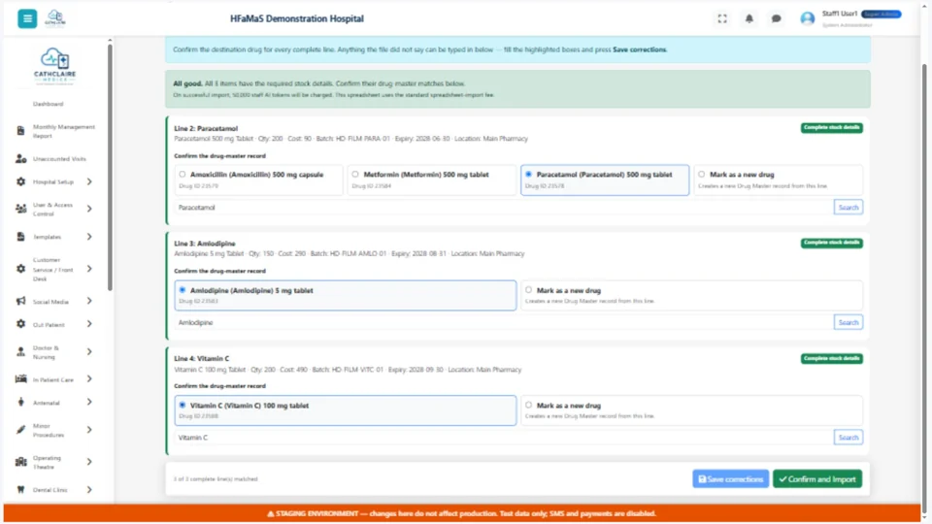The image size is (932, 524).
Task: Select Amlodipine 5 mg tablet radio
Action: coord(182,290)
